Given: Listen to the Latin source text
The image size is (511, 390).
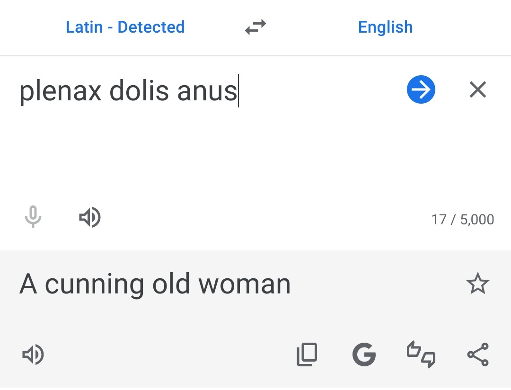Looking at the screenshot, I should pos(90,217).
